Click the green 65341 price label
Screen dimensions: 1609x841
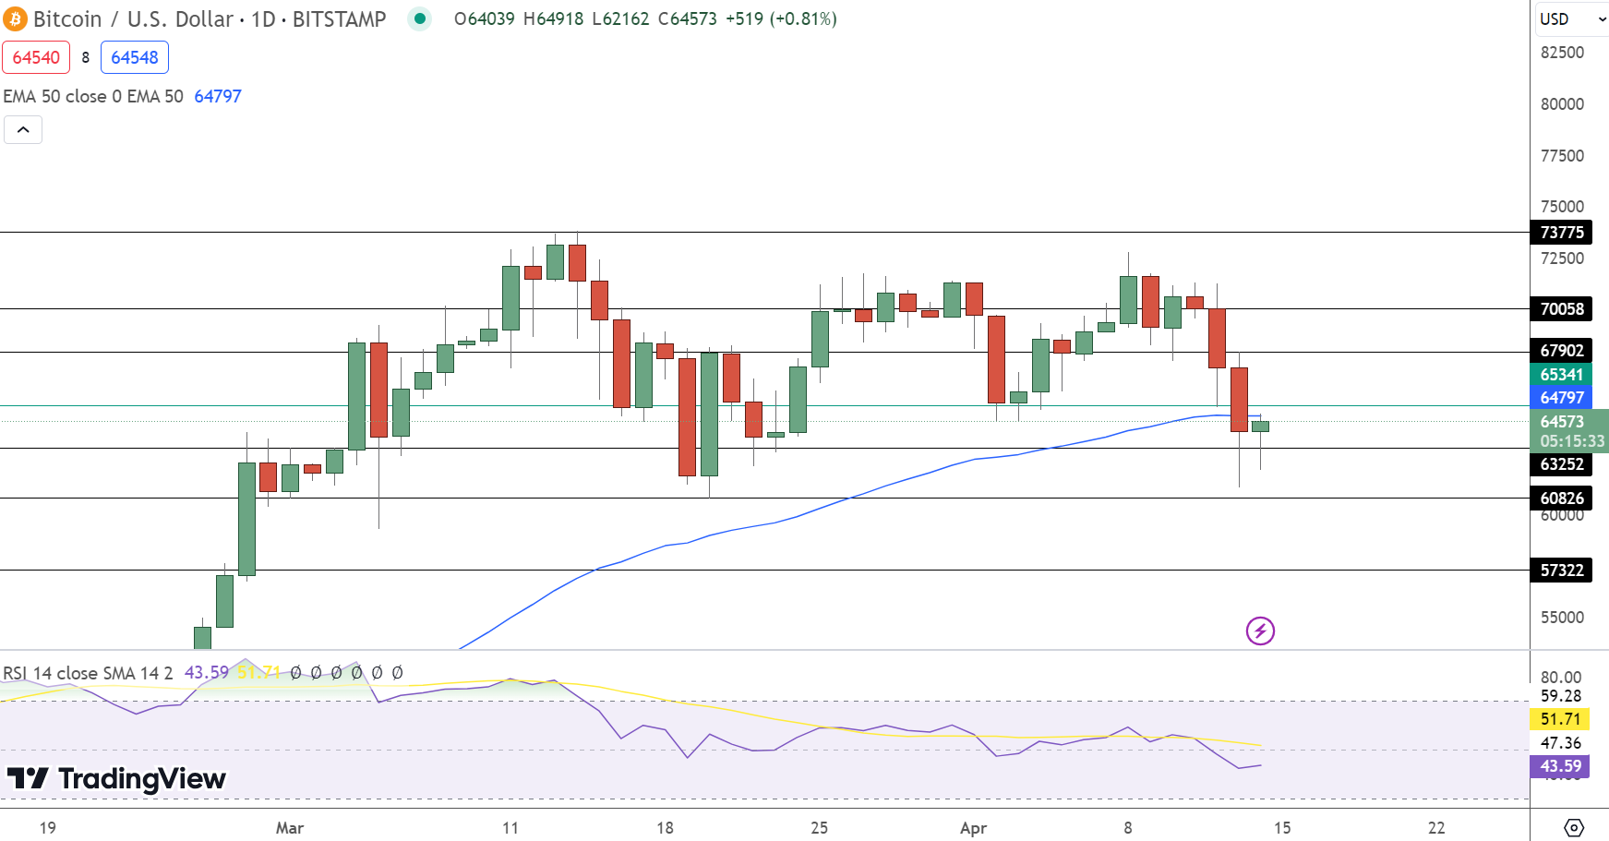click(1561, 375)
